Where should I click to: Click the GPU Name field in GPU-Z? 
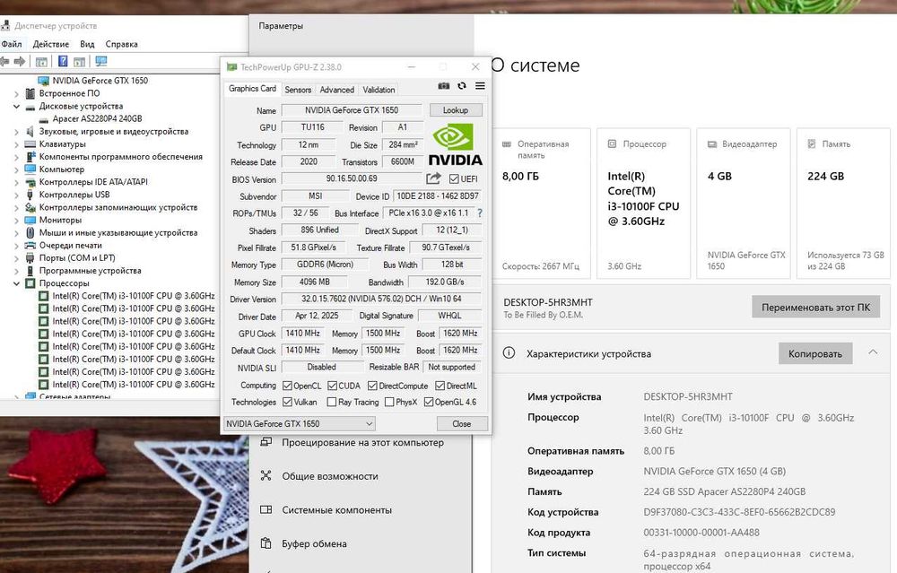tap(352, 109)
